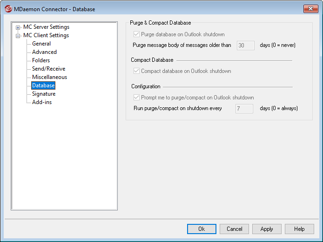Expand the MC Server Settings node

tap(18, 27)
